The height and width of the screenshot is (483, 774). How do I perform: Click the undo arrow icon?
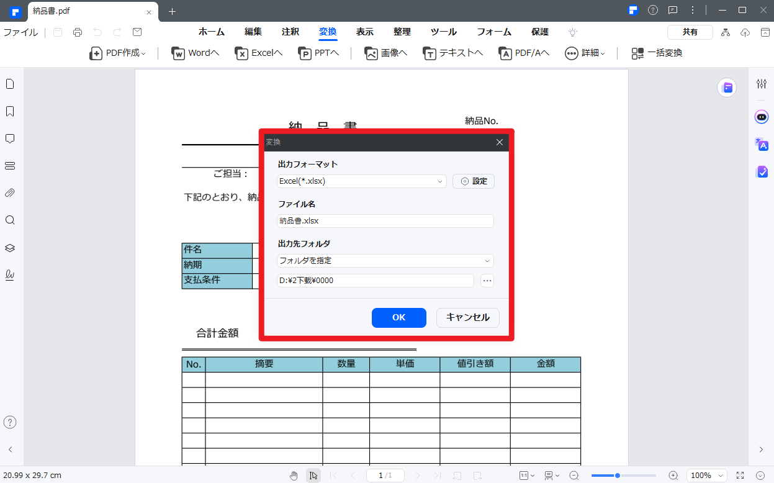[x=97, y=32]
